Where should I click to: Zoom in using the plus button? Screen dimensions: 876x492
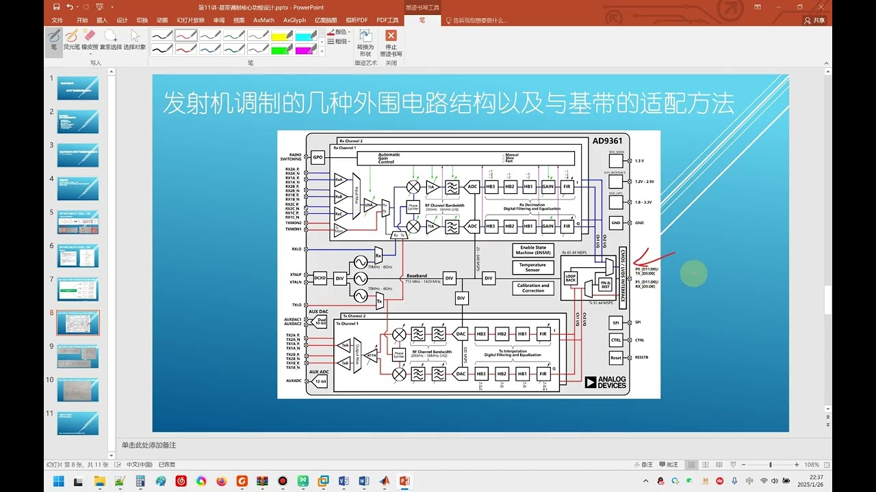(797, 465)
